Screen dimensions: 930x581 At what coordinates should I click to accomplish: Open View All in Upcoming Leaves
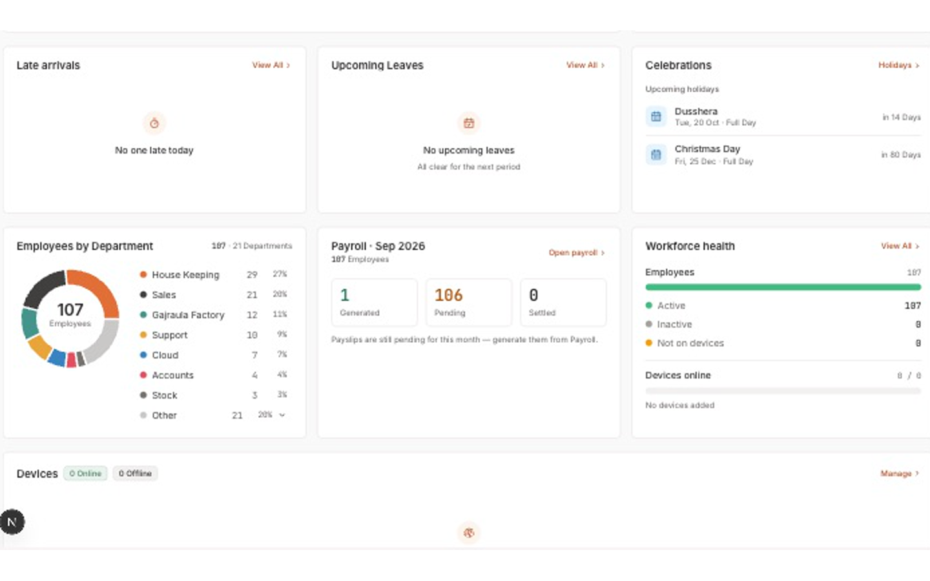pos(586,65)
